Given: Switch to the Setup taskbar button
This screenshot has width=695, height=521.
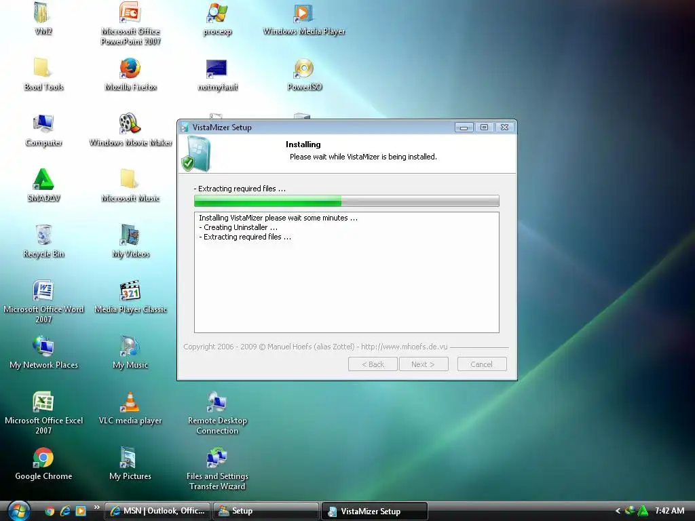Looking at the screenshot, I should [266, 511].
